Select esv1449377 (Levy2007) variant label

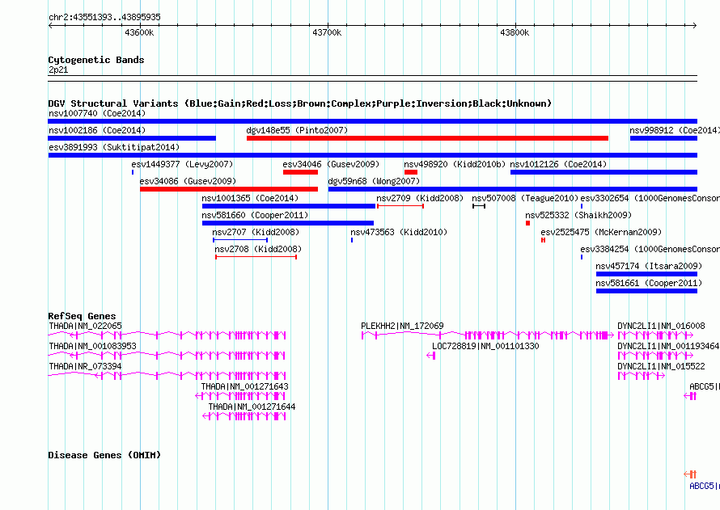pyautogui.click(x=182, y=164)
